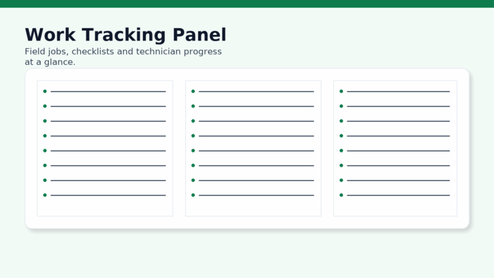This screenshot has height=278, width=494.
Task: Click the last bullet dot in left card
Action: point(45,195)
